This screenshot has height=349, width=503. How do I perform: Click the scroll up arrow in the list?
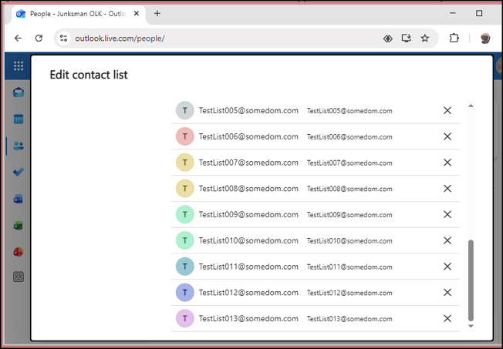tap(471, 106)
